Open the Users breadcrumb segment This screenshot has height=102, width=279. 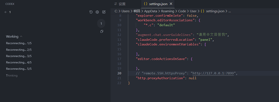coord(125,11)
